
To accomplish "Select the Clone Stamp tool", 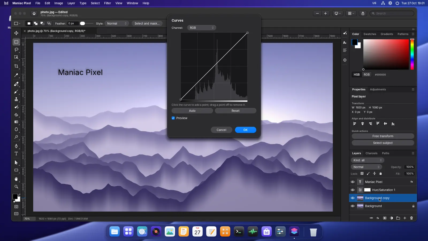I will (x=16, y=99).
